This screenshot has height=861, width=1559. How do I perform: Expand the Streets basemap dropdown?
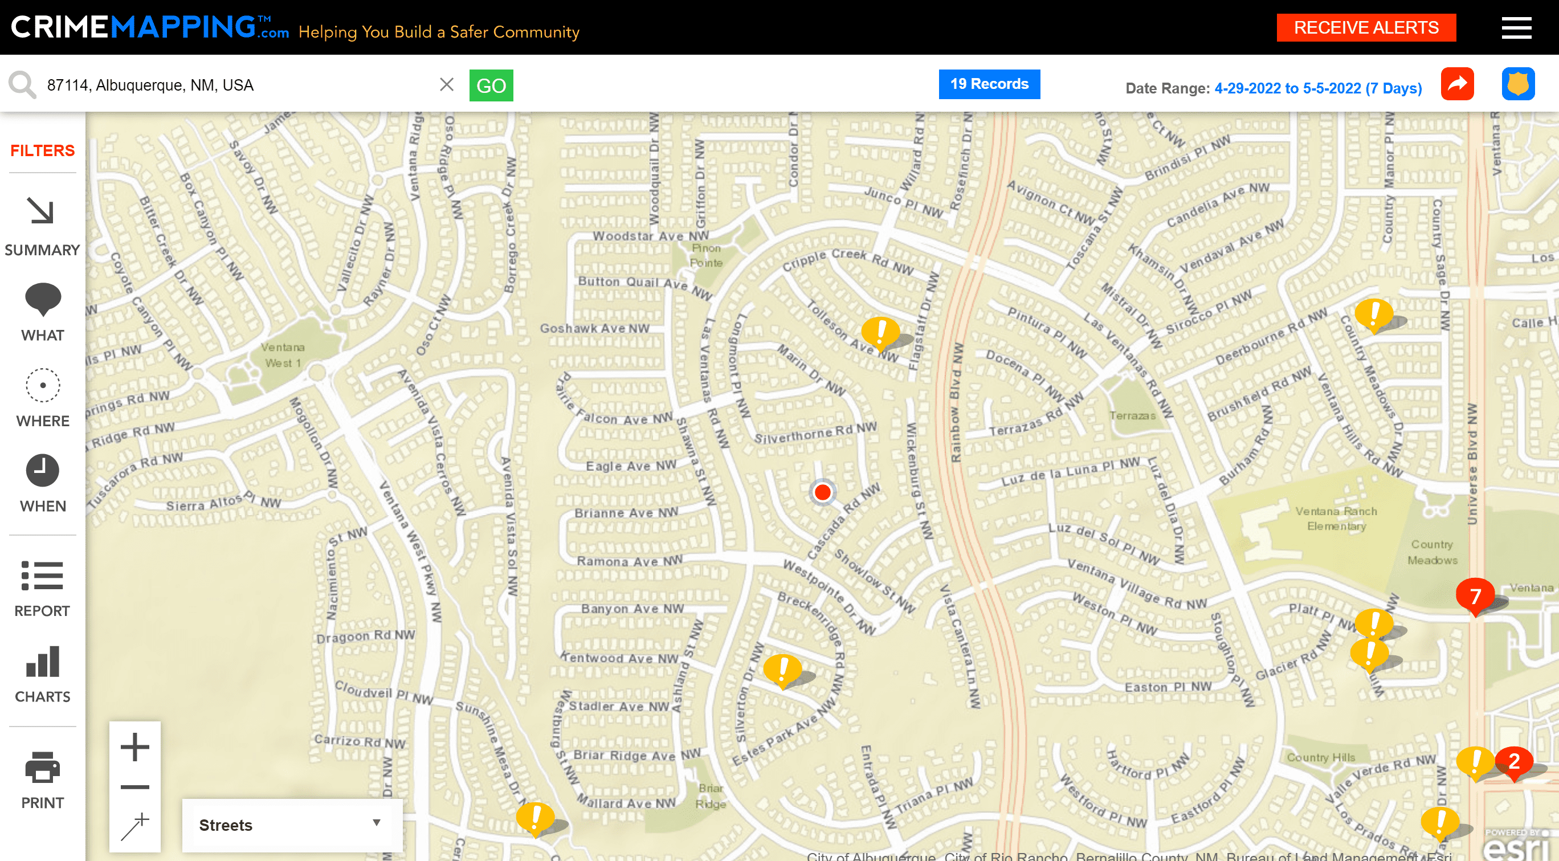click(x=292, y=825)
